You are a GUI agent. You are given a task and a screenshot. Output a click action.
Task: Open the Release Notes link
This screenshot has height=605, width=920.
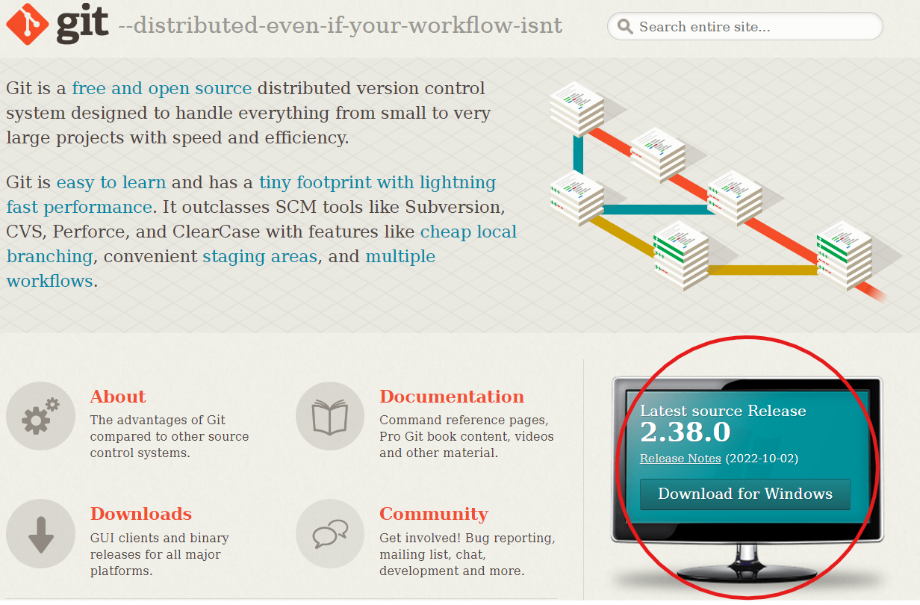coord(680,459)
